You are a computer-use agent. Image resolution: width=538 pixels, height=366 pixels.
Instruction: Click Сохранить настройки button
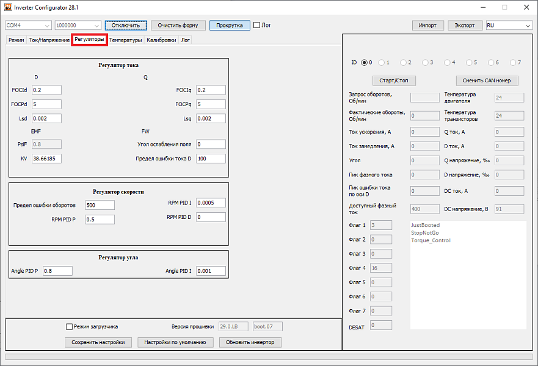pyautogui.click(x=98, y=342)
